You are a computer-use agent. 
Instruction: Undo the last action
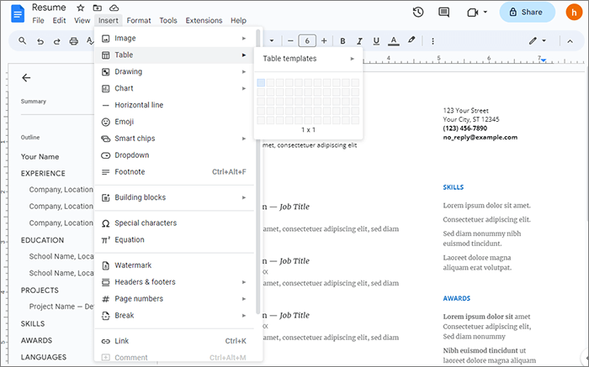[40, 41]
